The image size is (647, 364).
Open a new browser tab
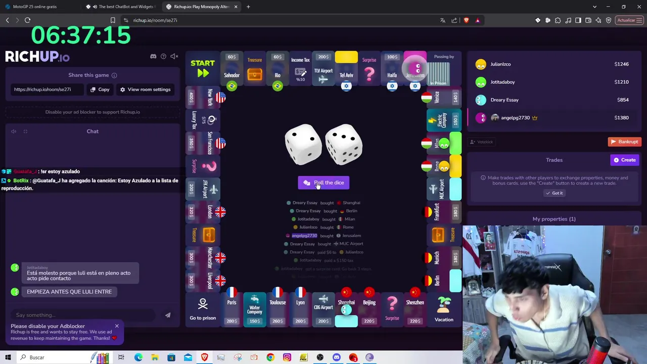point(248,7)
